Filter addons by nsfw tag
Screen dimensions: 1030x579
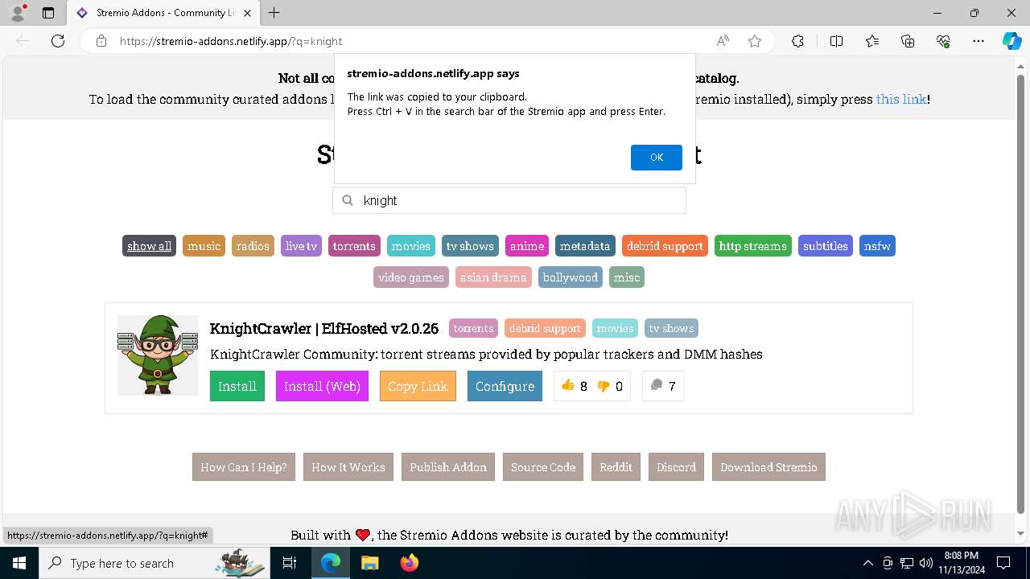[877, 246]
